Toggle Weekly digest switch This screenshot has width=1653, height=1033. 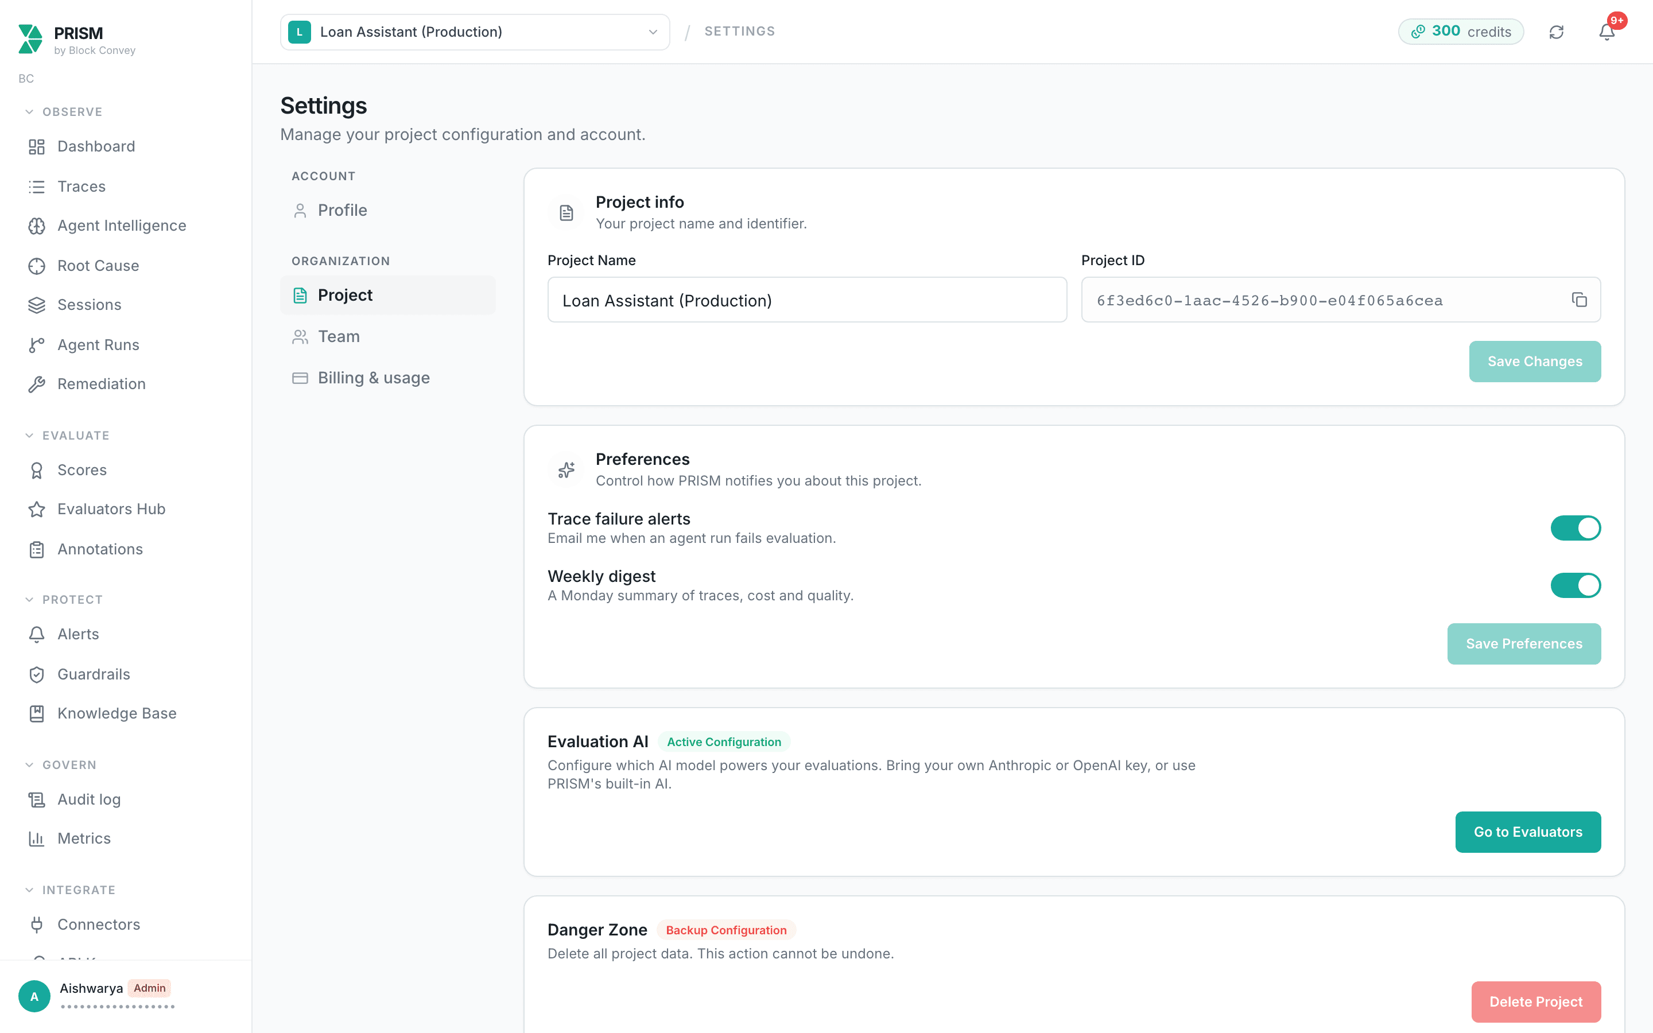click(1575, 585)
